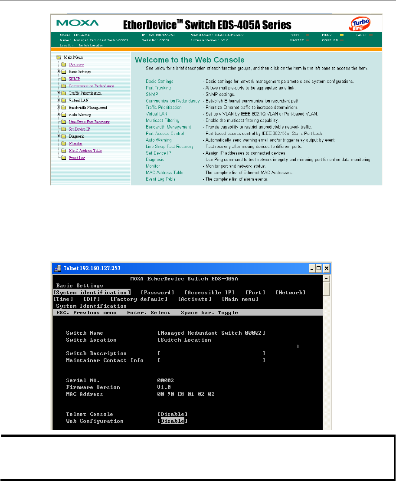Screen dimensions: 396x481
Task: Expand the Basic Settings tree node
Action: [58, 72]
